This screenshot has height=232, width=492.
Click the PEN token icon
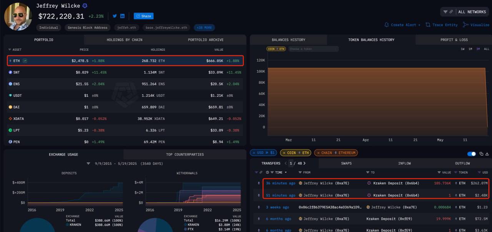(10, 142)
